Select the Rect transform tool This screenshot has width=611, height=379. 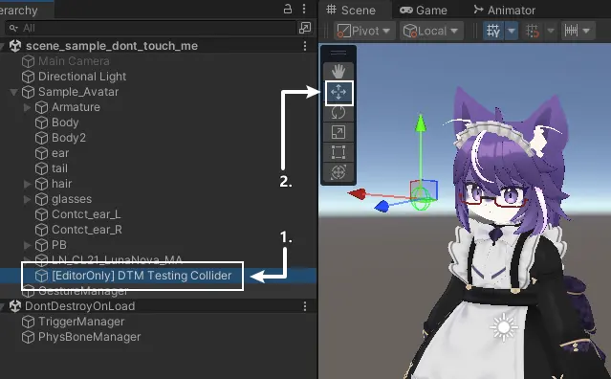(338, 152)
